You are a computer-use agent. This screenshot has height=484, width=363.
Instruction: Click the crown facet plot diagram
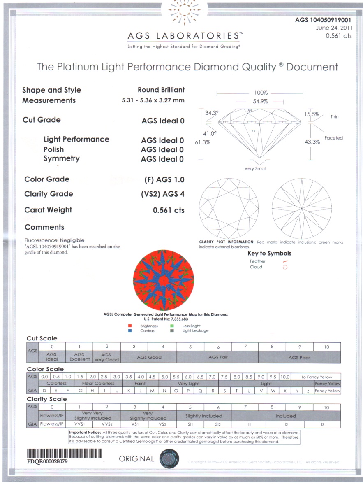(x=229, y=208)
